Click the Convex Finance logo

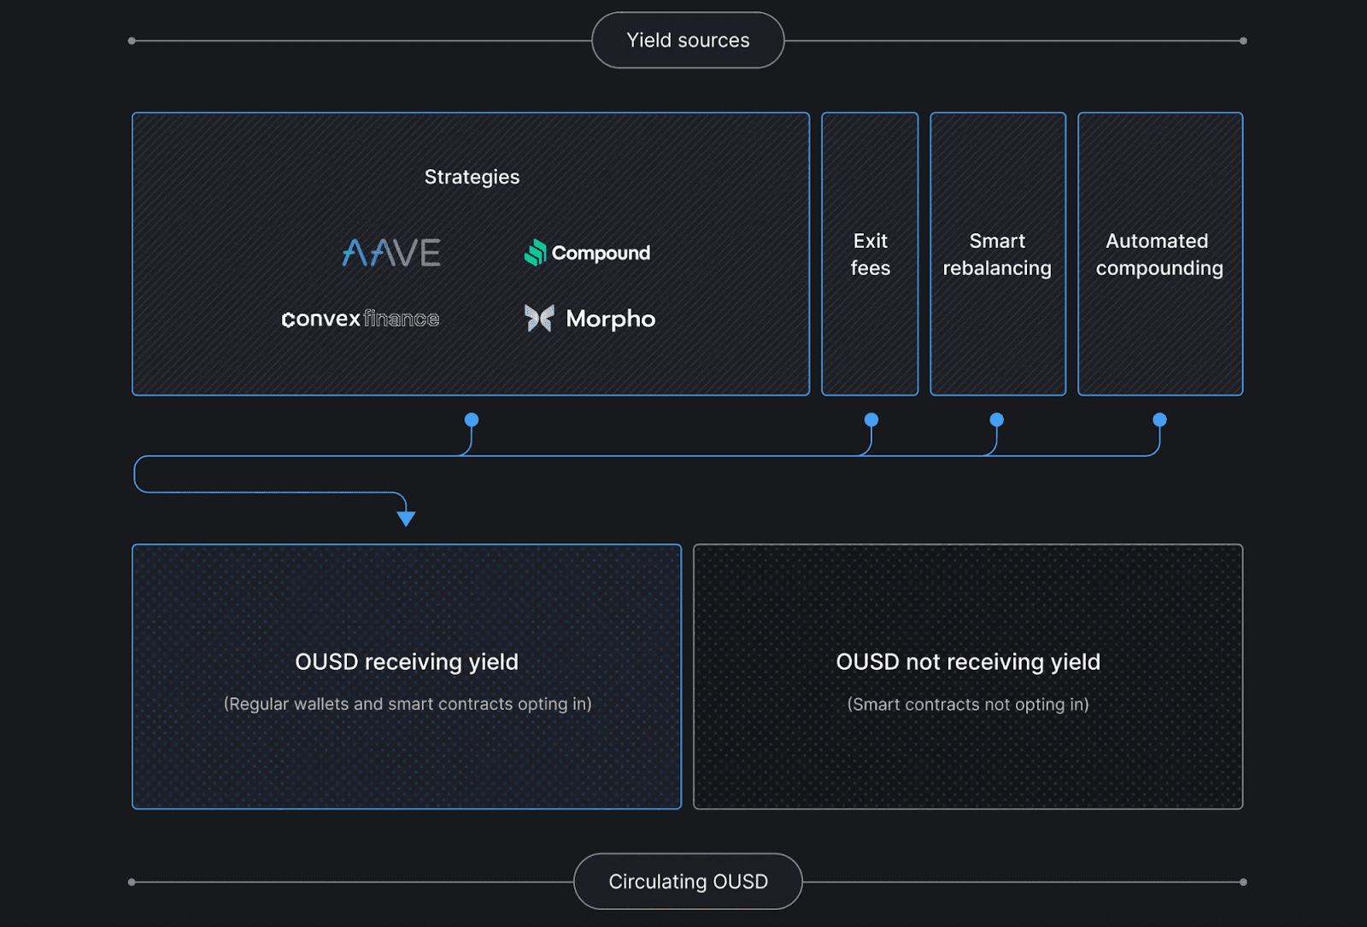360,319
